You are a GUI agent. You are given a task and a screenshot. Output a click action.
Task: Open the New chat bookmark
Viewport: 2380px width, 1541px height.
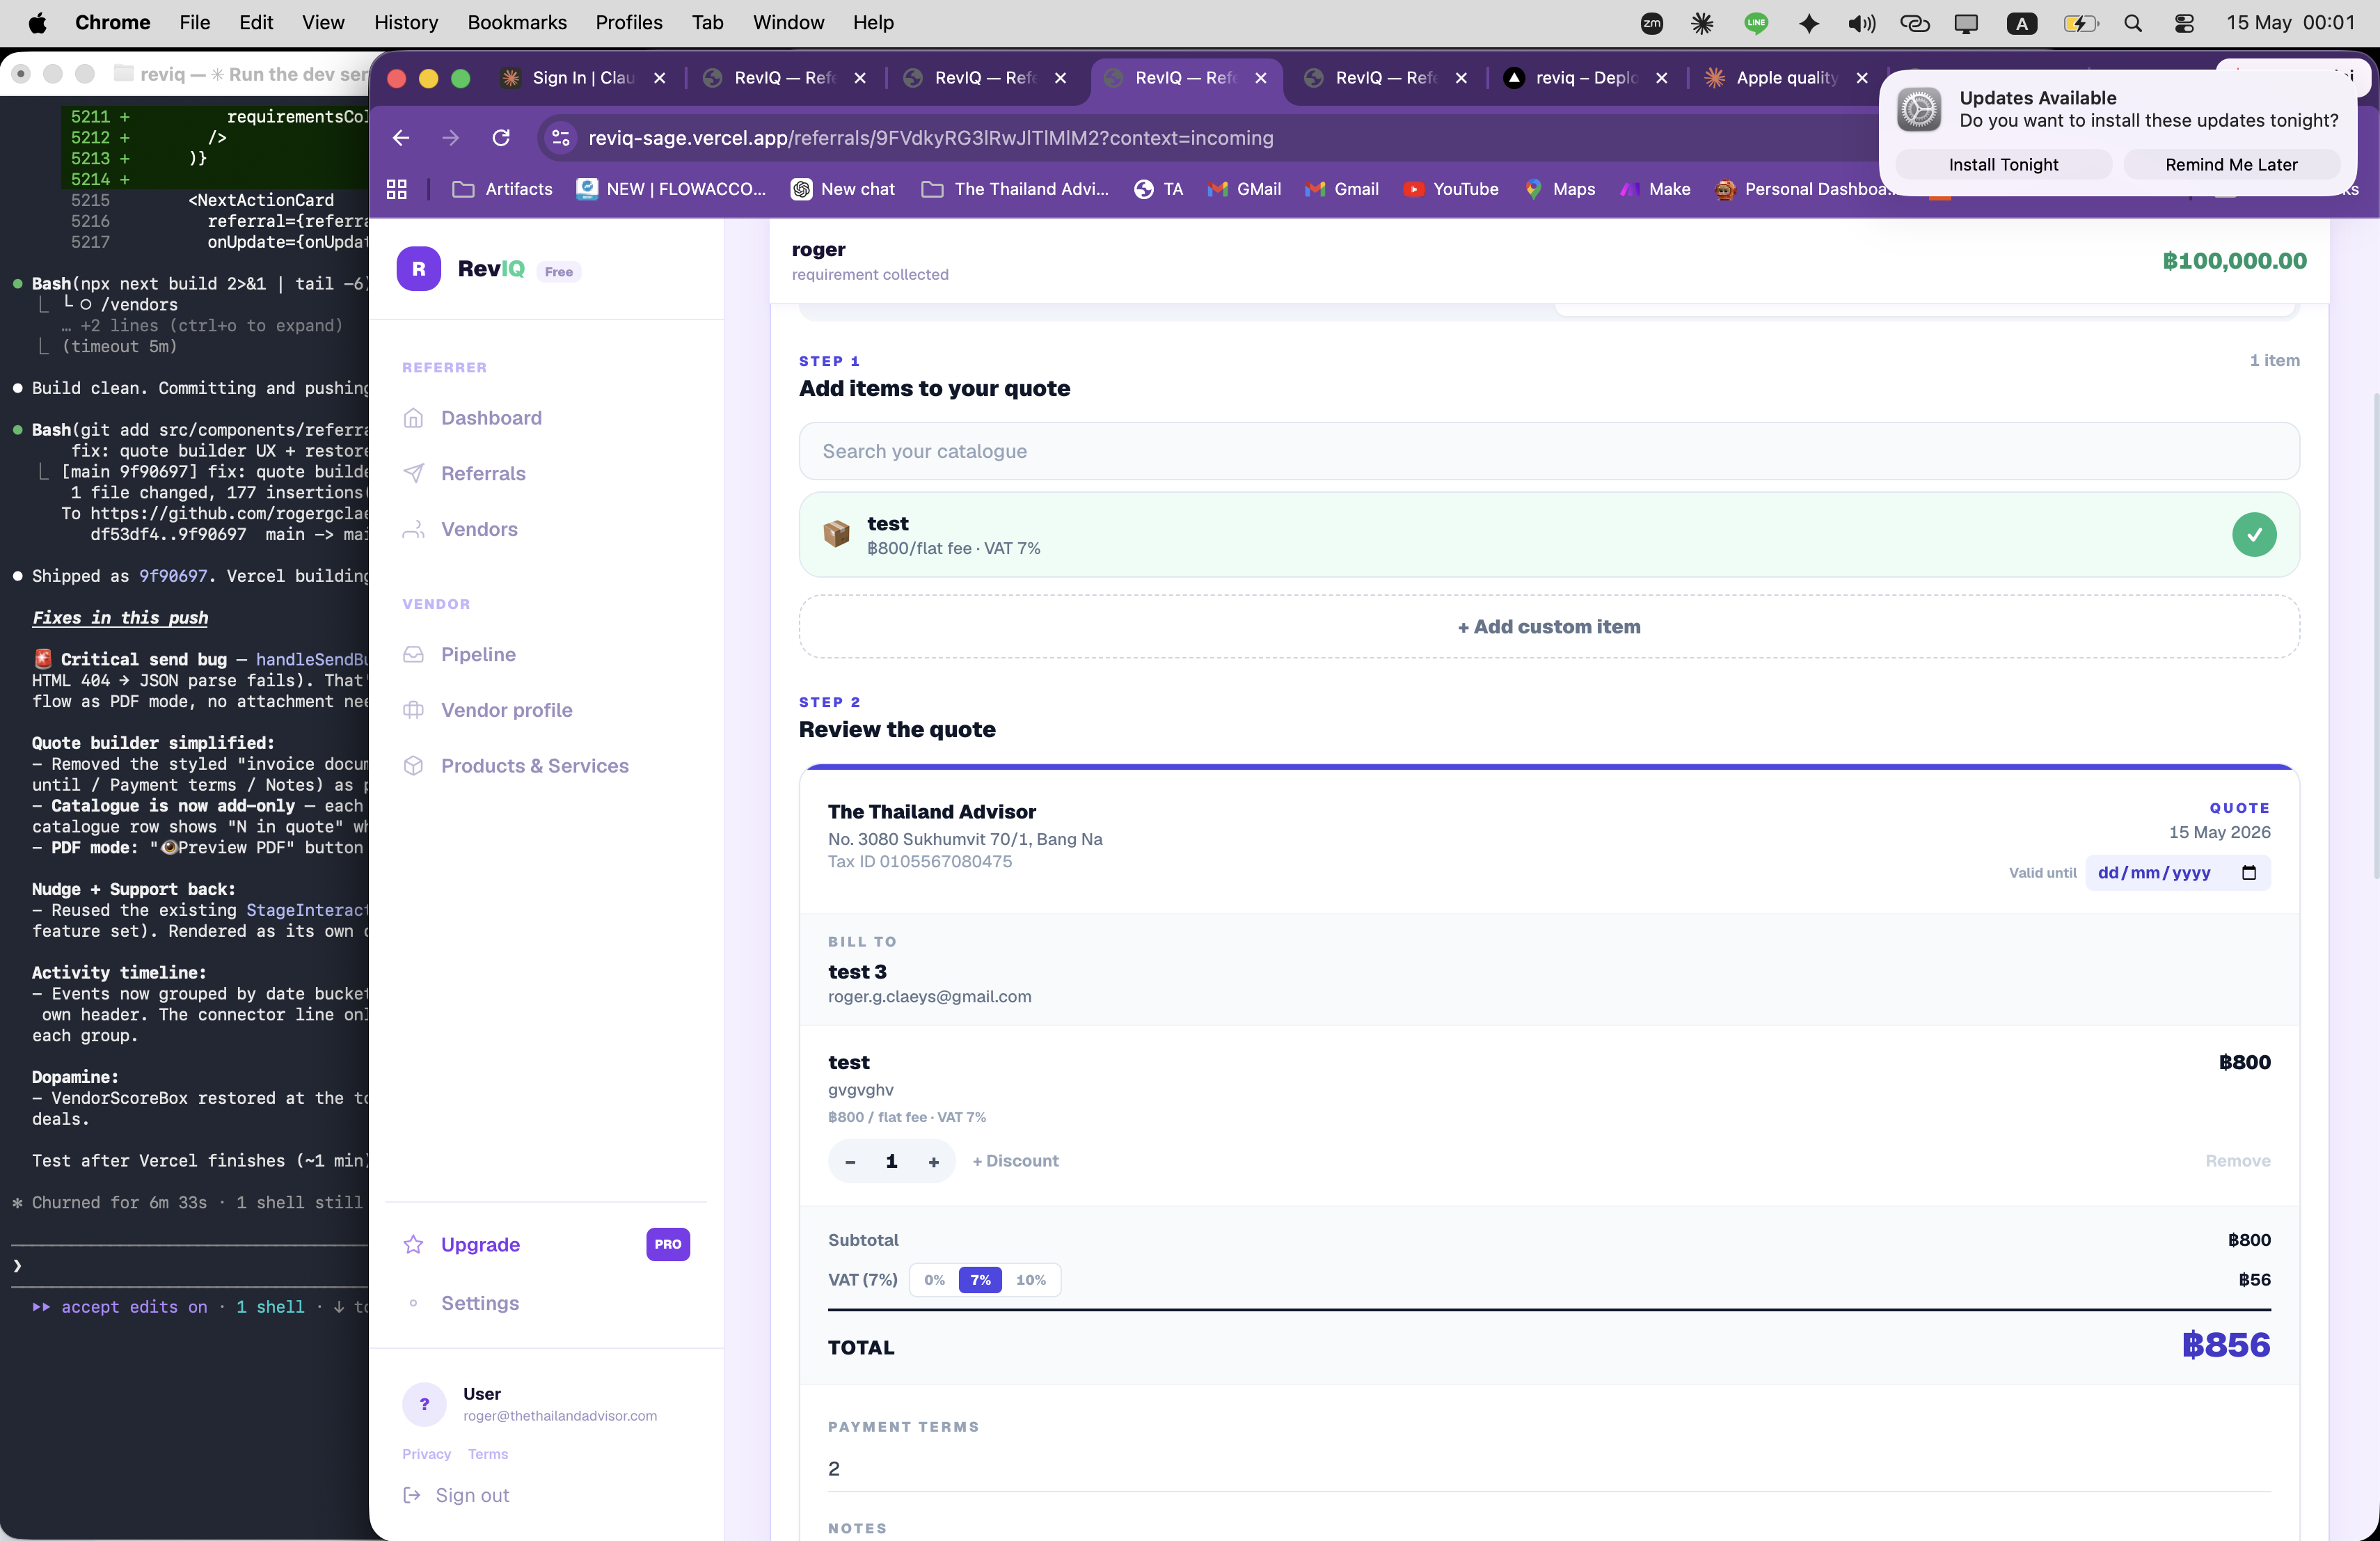coord(843,189)
